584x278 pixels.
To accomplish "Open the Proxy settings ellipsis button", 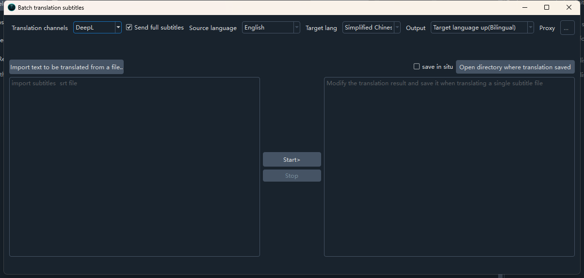I will [x=567, y=28].
